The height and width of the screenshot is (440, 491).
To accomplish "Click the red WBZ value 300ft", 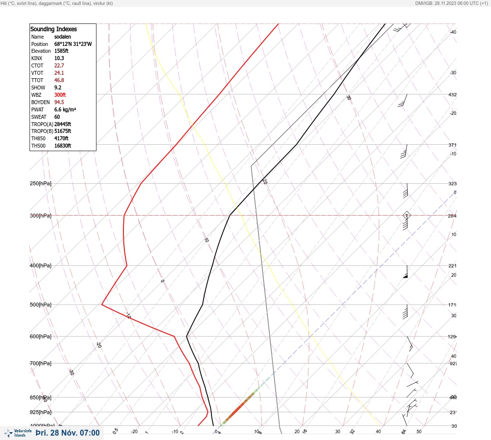I will (x=60, y=95).
